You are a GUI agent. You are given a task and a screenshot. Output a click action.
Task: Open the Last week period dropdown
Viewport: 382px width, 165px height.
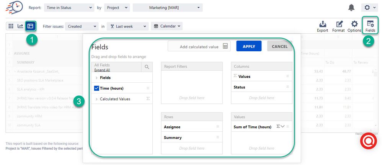128,26
